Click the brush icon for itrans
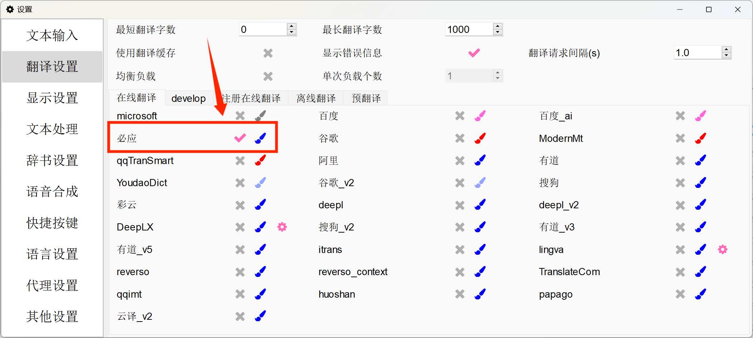The height and width of the screenshot is (338, 753). (480, 249)
